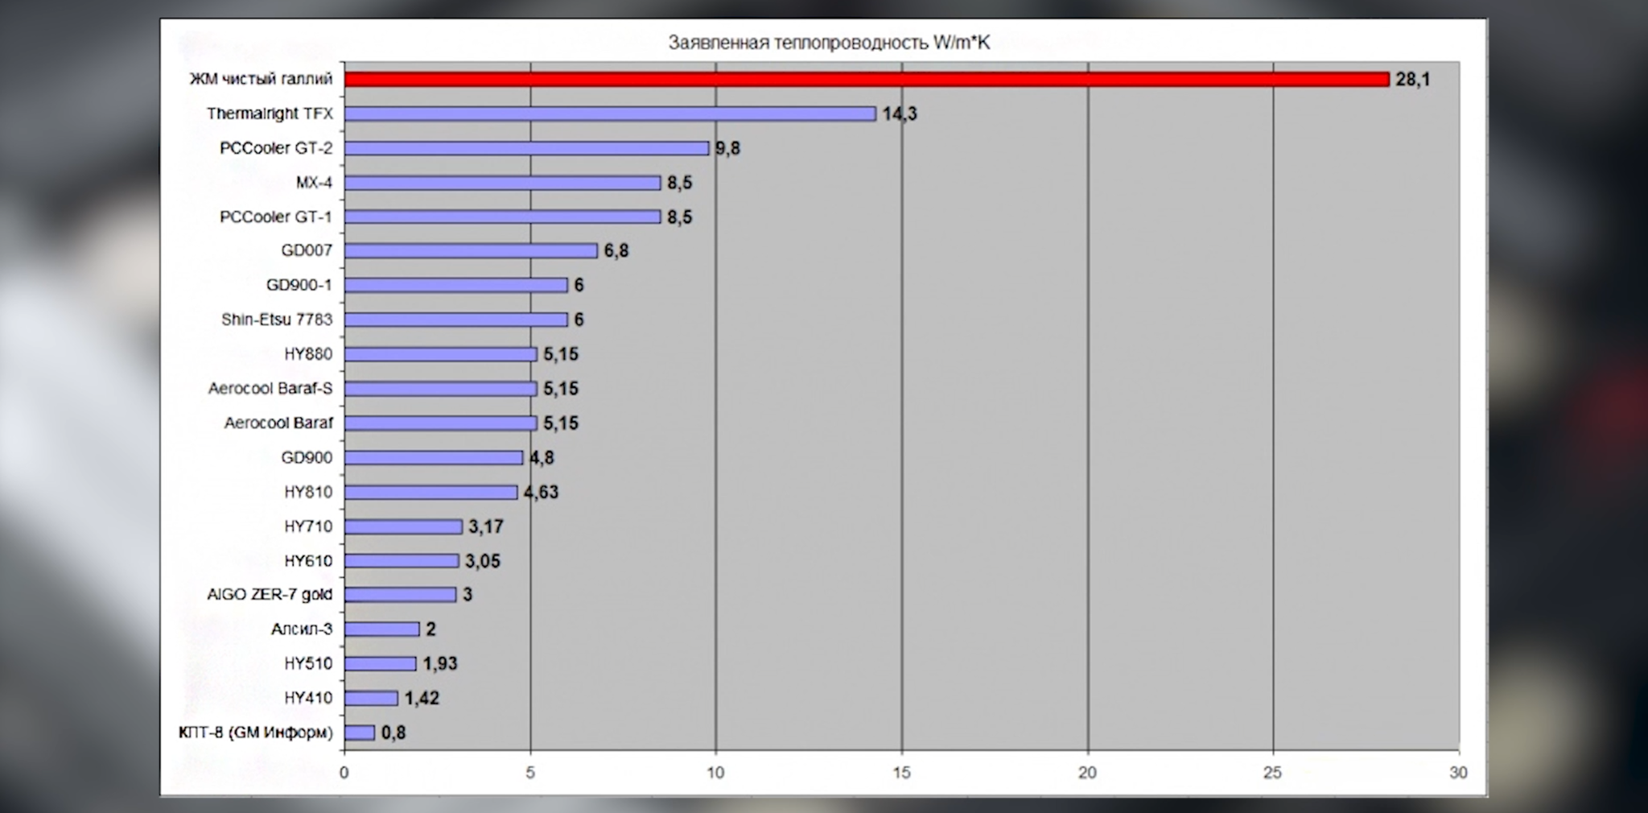Click the value '9,8'
Screen dimensions: 1648x813
[727, 148]
